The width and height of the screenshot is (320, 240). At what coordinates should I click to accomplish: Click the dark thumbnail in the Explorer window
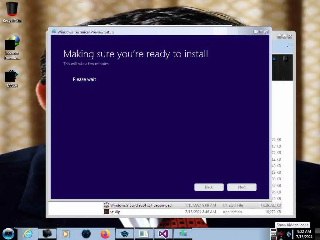coord(282,67)
